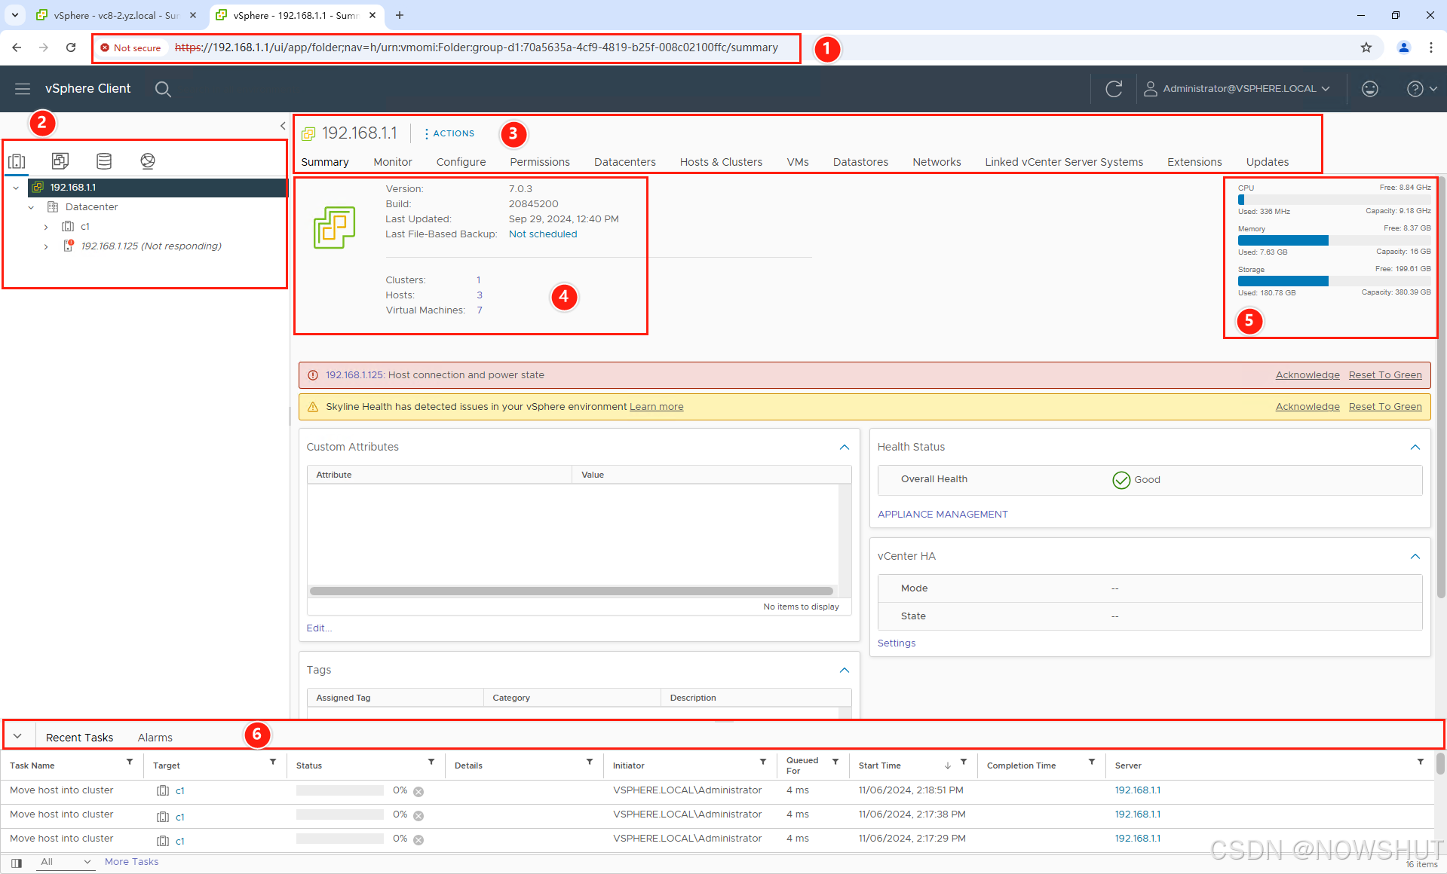1447x874 pixels.
Task: Collapse the Recent Tasks bottom panel chevron
Action: [x=17, y=736]
